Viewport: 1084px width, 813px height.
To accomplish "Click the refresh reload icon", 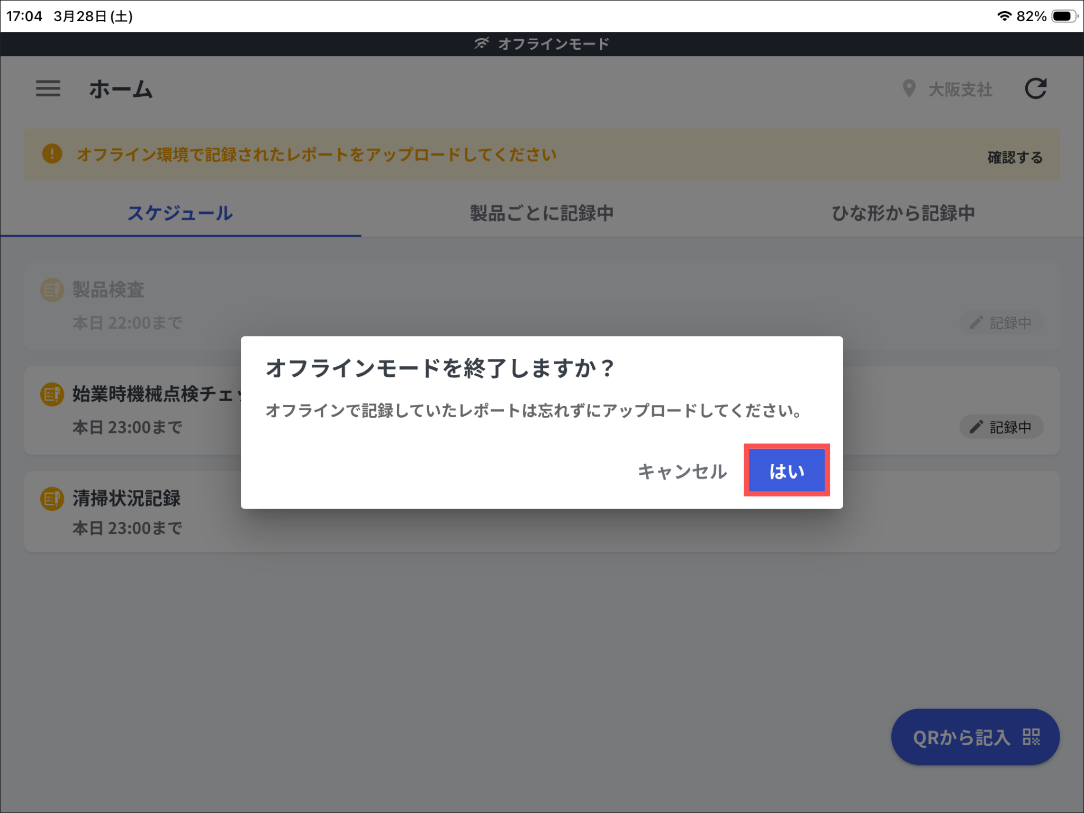I will (x=1035, y=88).
